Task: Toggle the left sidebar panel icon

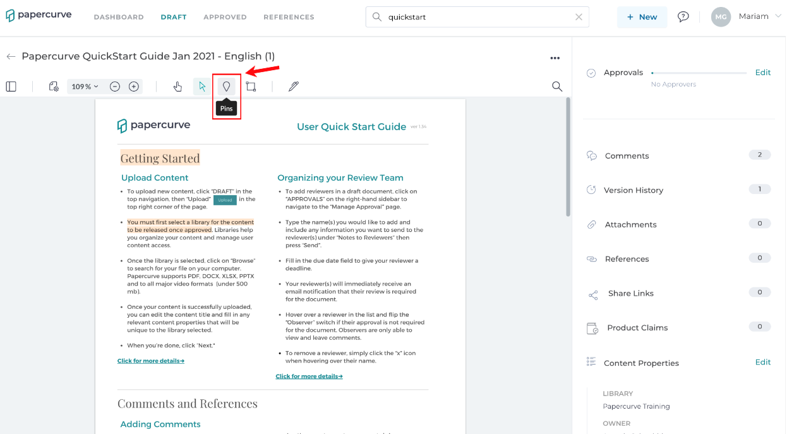Action: click(11, 87)
